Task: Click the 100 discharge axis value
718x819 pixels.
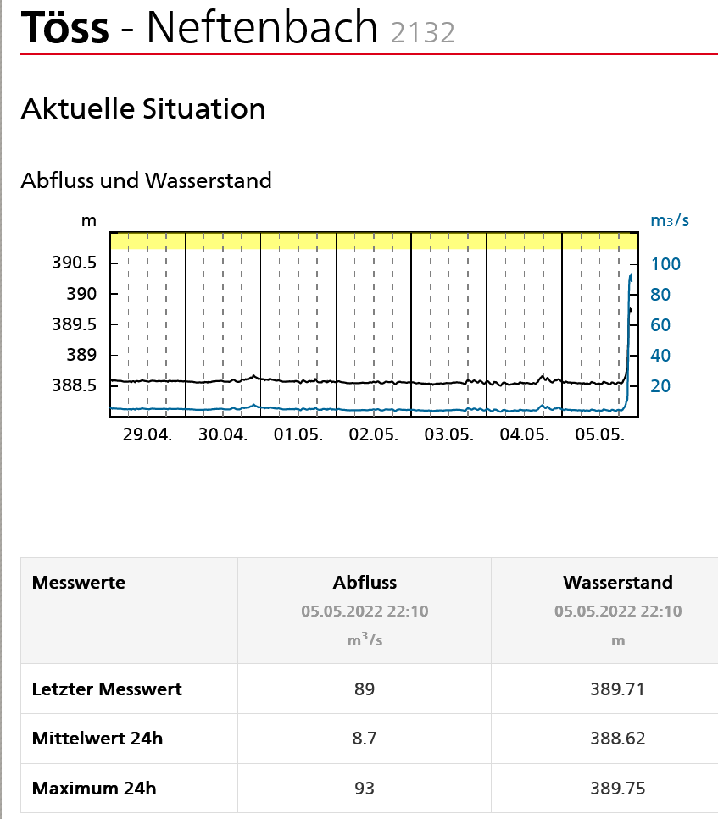Action: [x=665, y=264]
